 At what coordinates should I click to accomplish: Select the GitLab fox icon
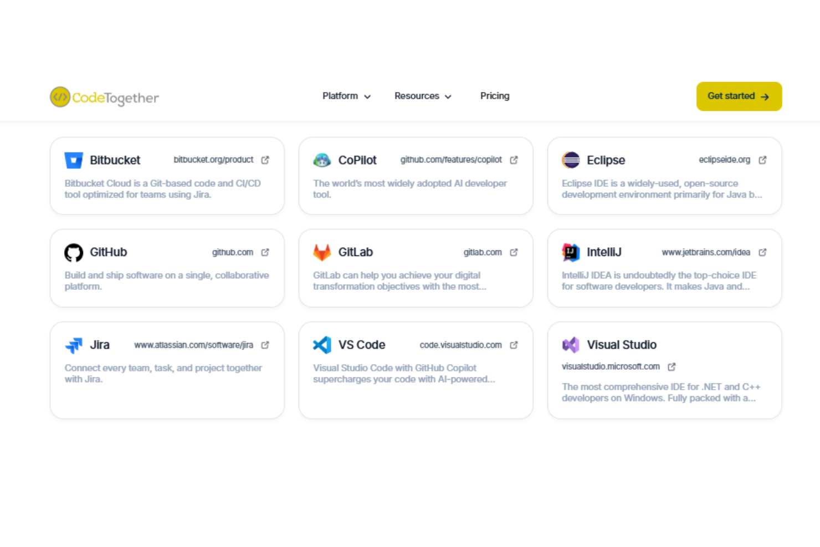[x=322, y=252]
